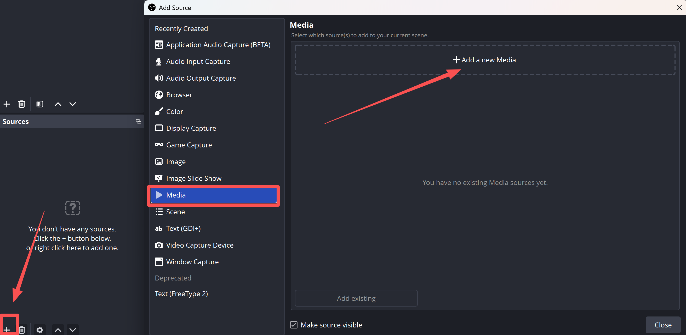Click the Add existing button
Image resolution: width=686 pixels, height=335 pixels.
pos(356,298)
